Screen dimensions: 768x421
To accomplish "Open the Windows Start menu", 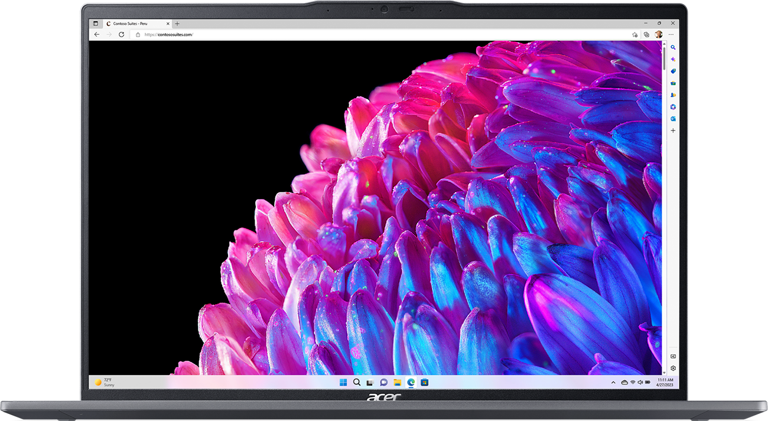I will tap(343, 383).
